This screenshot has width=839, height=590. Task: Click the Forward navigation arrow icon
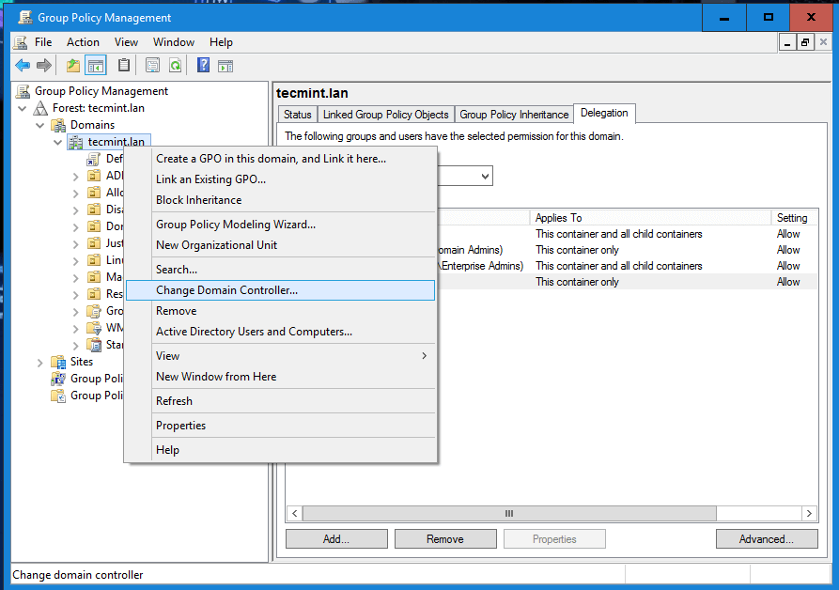(x=43, y=65)
